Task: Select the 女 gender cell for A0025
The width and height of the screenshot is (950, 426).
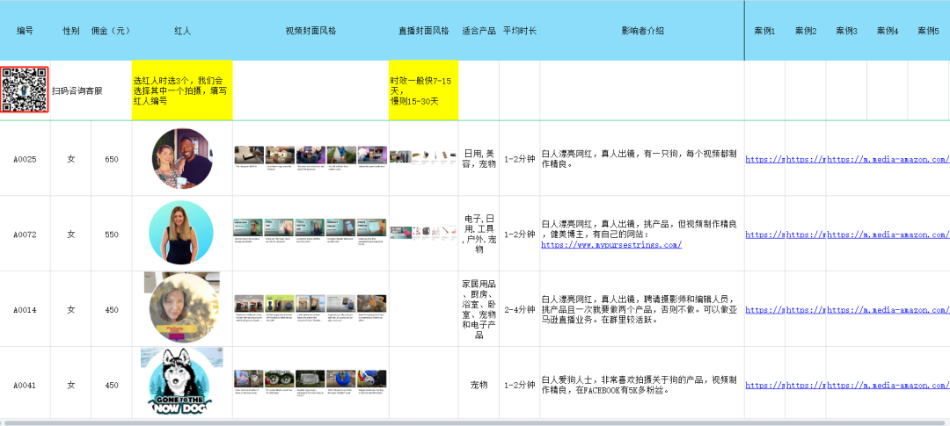Action: point(71,159)
